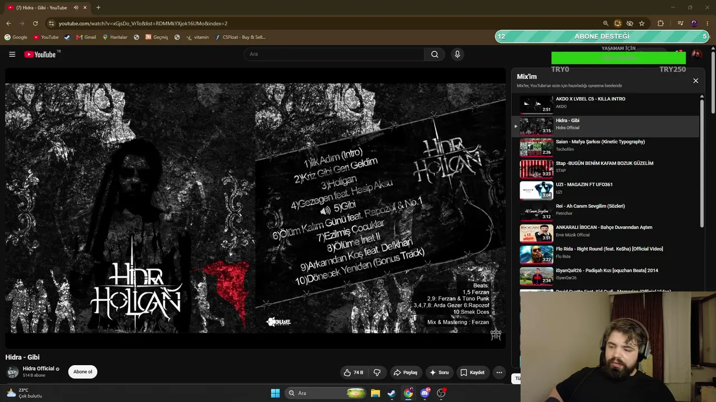Open a new browser tab
716x402 pixels.
[x=98, y=8]
